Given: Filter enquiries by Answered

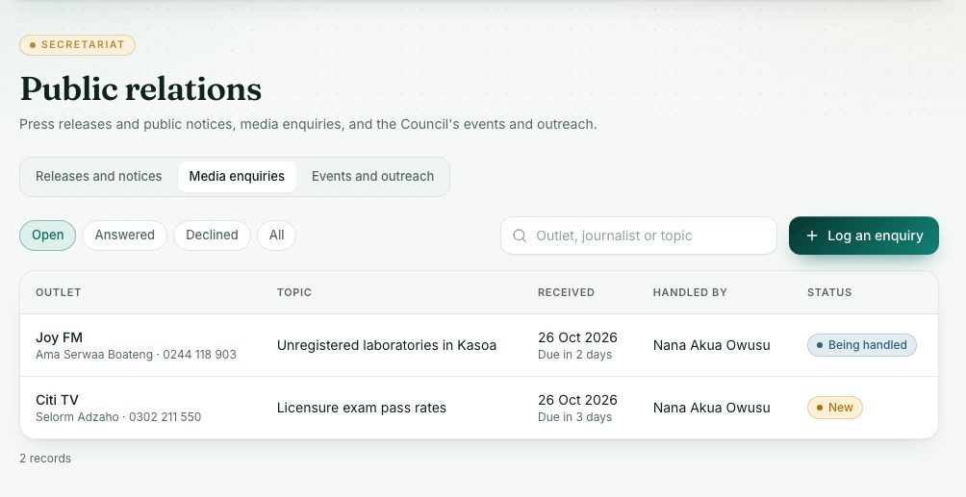Looking at the screenshot, I should pyautogui.click(x=124, y=236).
